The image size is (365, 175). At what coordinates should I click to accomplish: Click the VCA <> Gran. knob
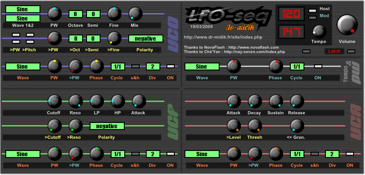(x=297, y=126)
